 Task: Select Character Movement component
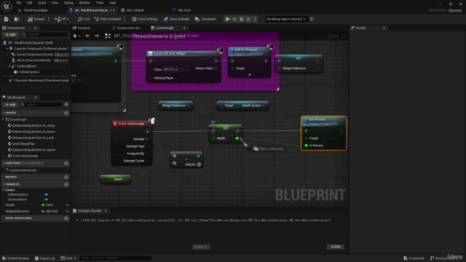coord(42,80)
